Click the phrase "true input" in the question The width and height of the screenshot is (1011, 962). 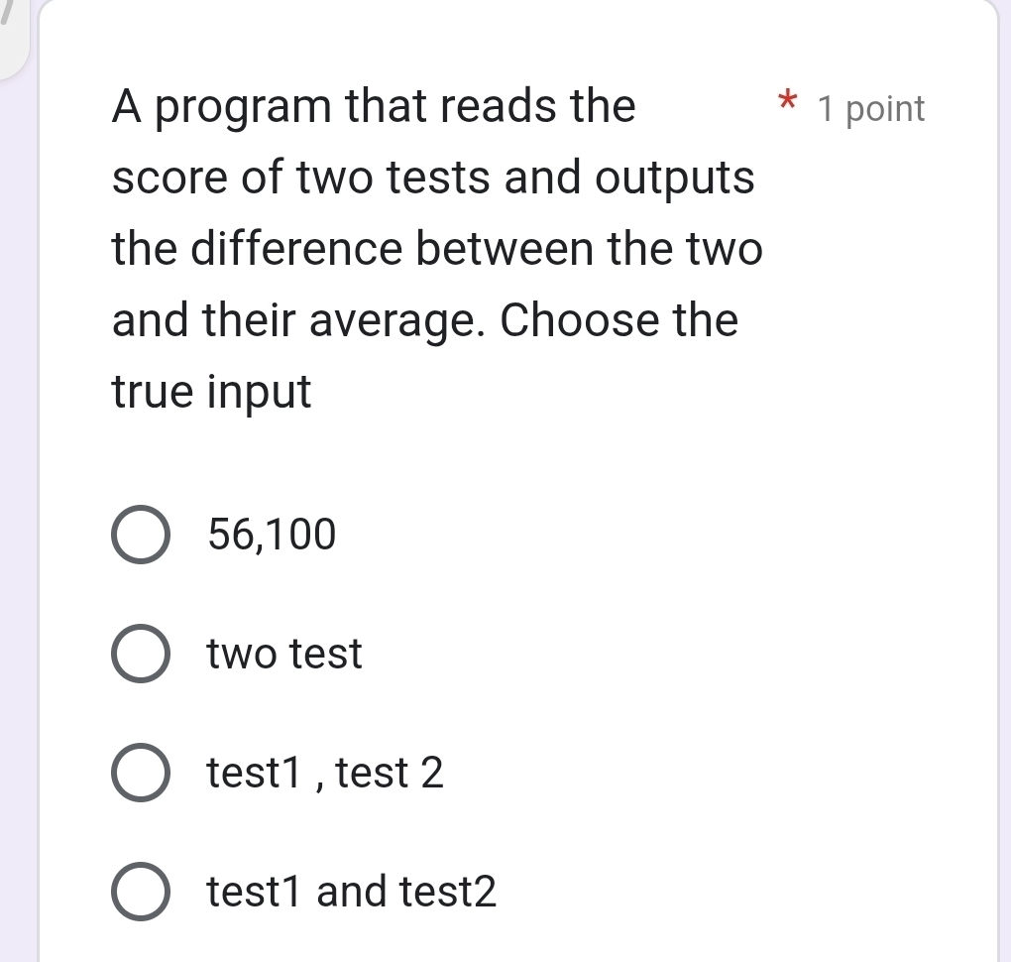coord(210,392)
